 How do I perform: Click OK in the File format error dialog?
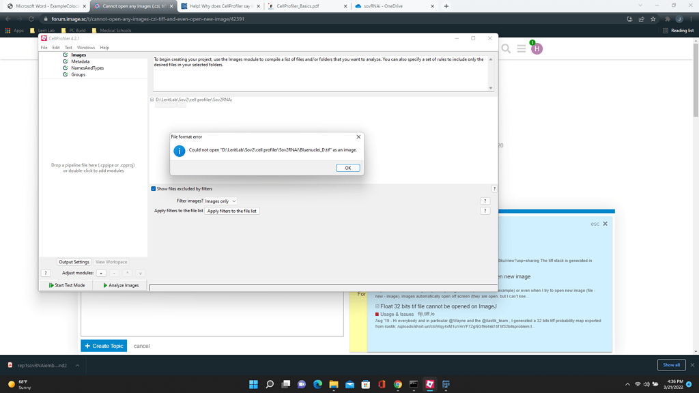347,167
